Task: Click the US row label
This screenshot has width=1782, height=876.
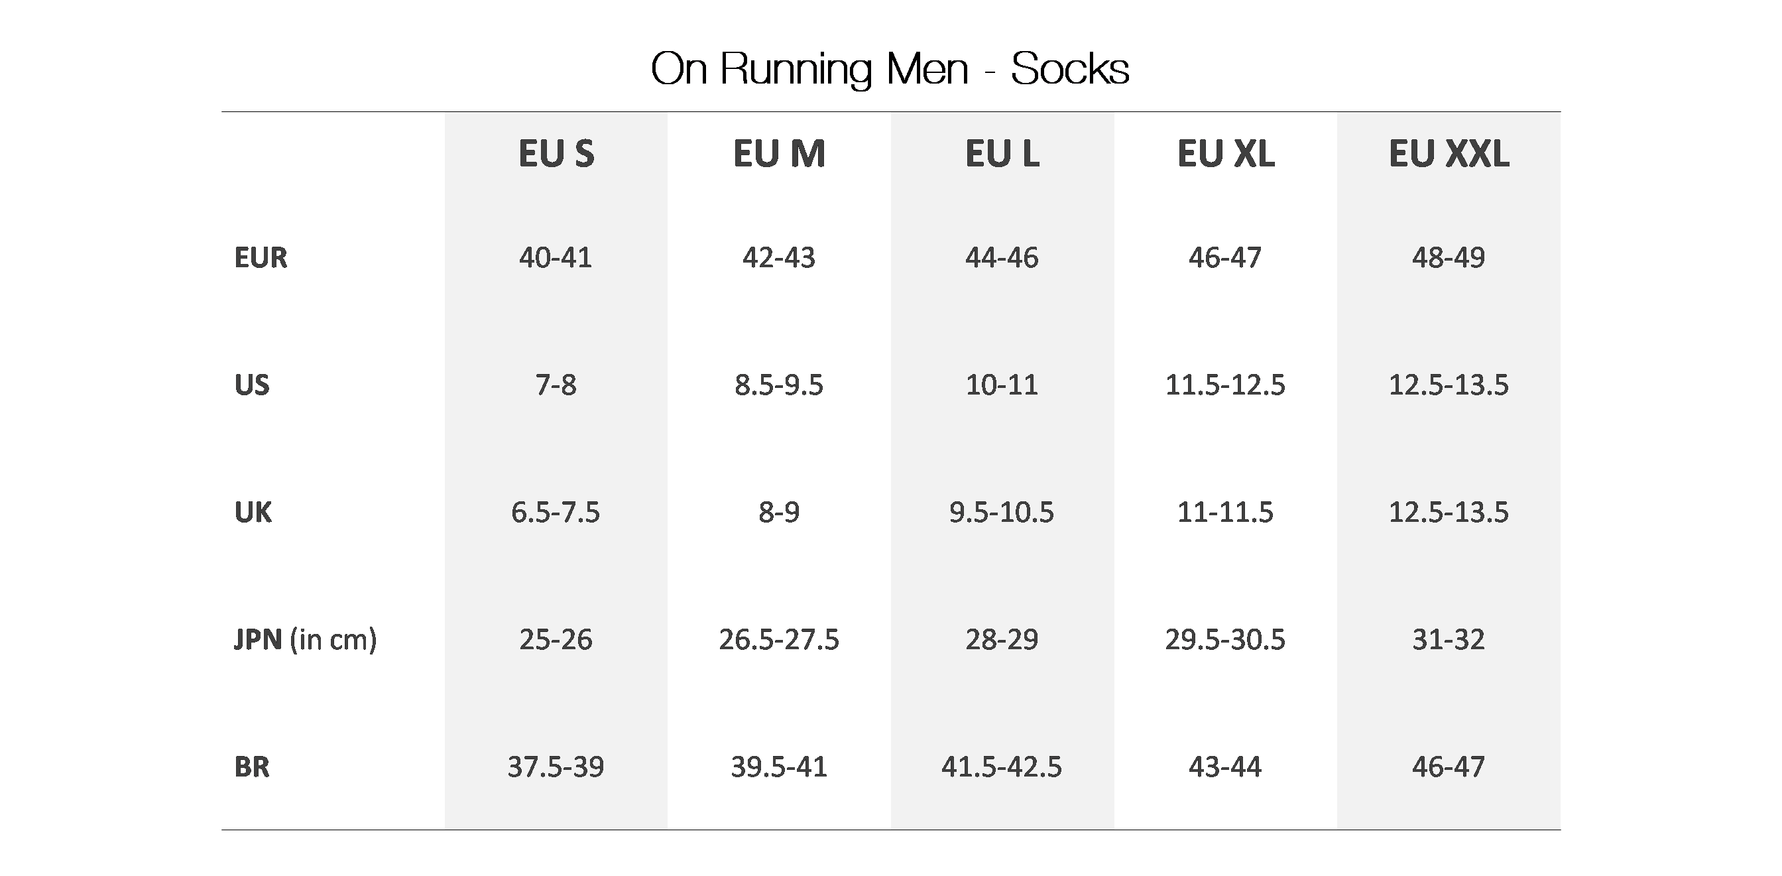Action: tap(252, 385)
